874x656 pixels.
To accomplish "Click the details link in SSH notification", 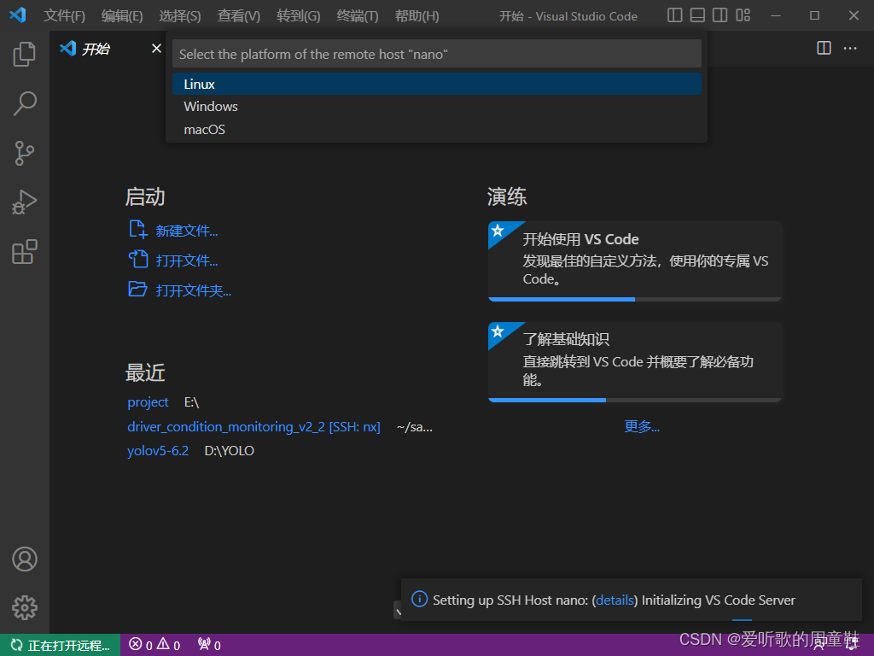I will [615, 600].
